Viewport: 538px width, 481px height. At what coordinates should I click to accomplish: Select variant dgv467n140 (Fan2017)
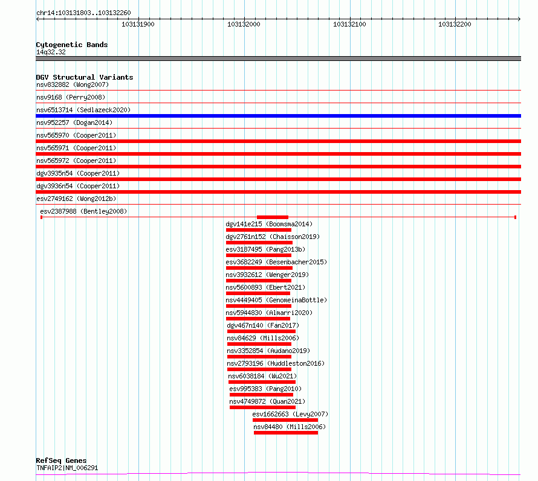tap(263, 325)
